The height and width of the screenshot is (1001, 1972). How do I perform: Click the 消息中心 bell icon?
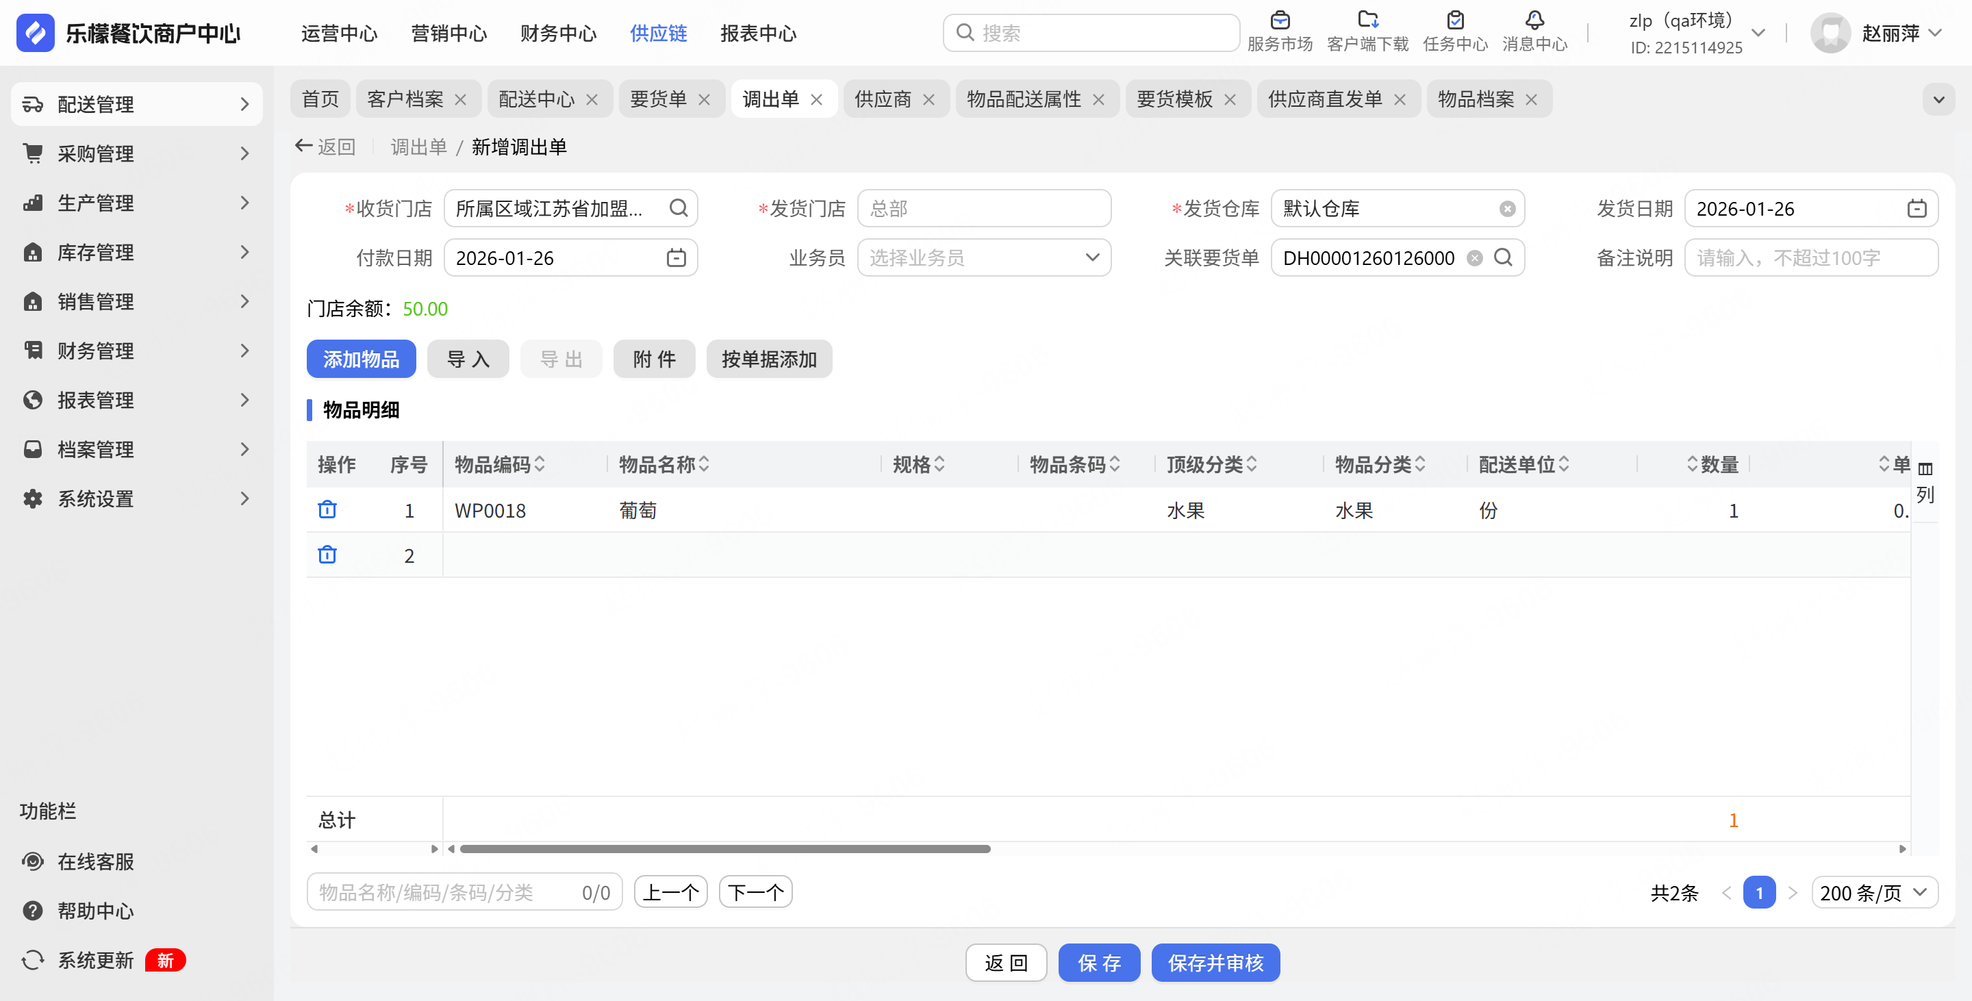[1534, 21]
